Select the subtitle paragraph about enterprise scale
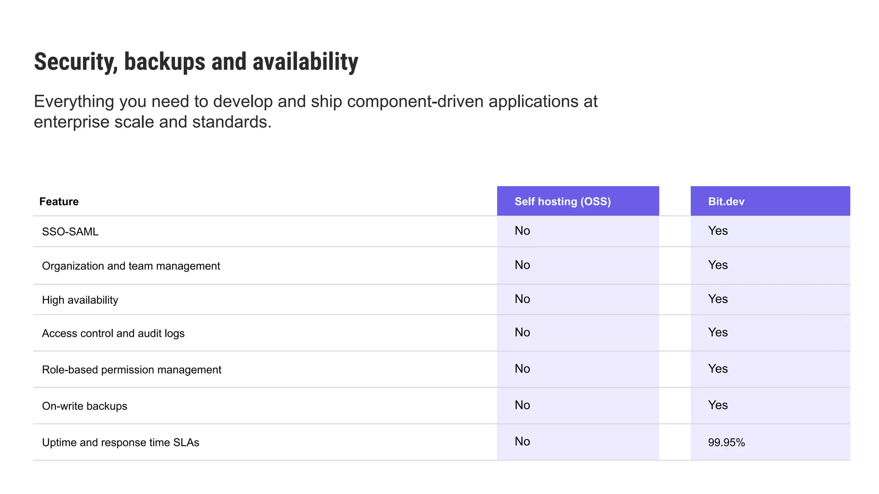Screen dimensions: 879x494 [x=315, y=111]
